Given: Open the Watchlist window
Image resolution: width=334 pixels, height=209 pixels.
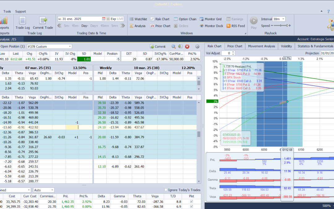Looking at the screenshot, I should tap(138, 19).
